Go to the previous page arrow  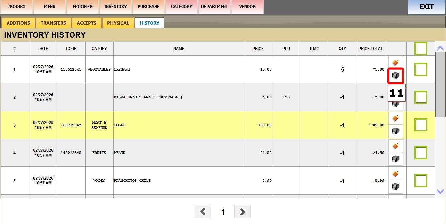click(x=203, y=212)
